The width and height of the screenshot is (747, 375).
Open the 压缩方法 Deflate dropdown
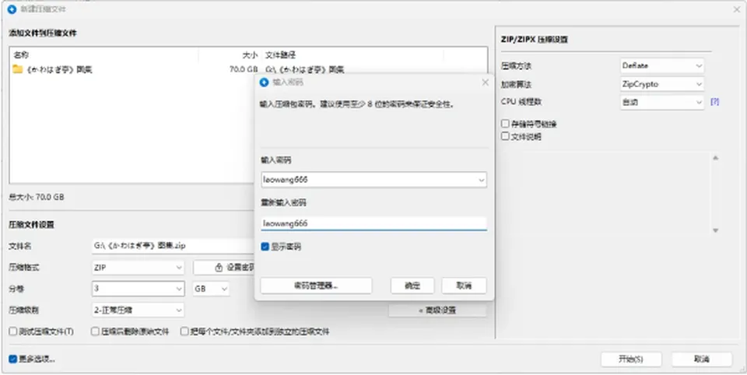661,66
